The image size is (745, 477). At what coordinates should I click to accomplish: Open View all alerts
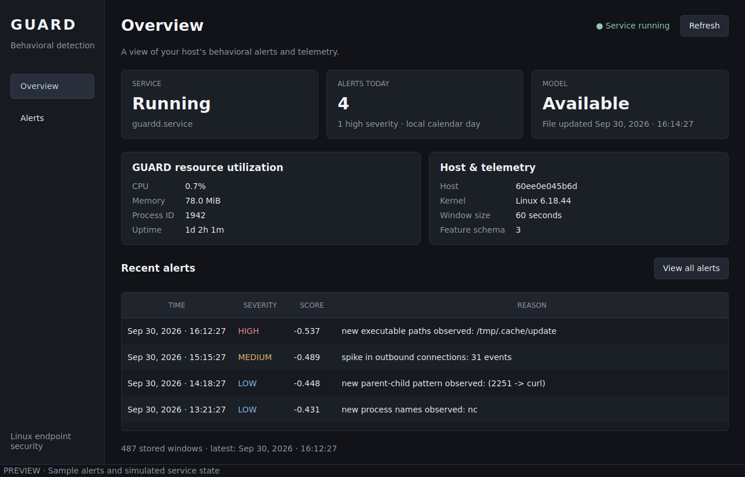[691, 268]
